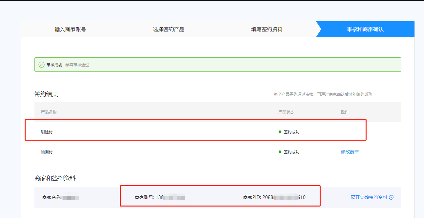The width and height of the screenshot is (424, 218).
Task: Click the 产品状态 column header
Action: coord(286,112)
